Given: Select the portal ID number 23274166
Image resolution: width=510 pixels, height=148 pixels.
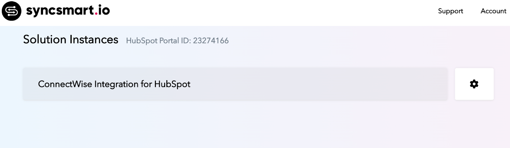Looking at the screenshot, I should click(x=211, y=41).
